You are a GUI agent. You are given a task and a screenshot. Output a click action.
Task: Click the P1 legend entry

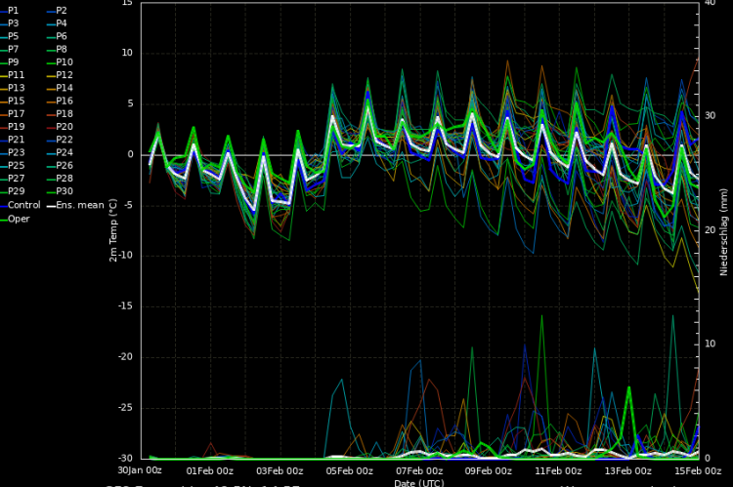click(x=14, y=10)
